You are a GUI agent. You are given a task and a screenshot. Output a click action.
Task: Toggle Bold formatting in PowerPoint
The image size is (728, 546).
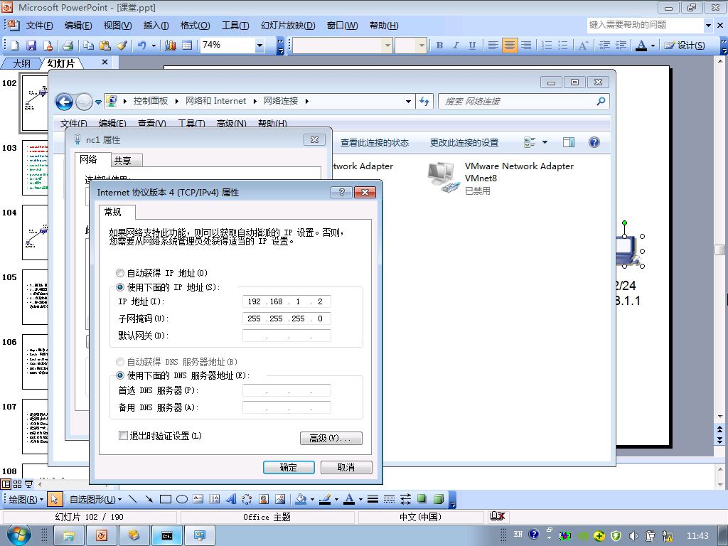[x=439, y=45]
